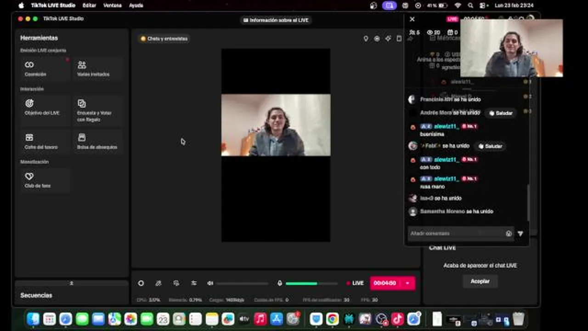Open the Bolsa de obsequios tool

click(x=97, y=142)
